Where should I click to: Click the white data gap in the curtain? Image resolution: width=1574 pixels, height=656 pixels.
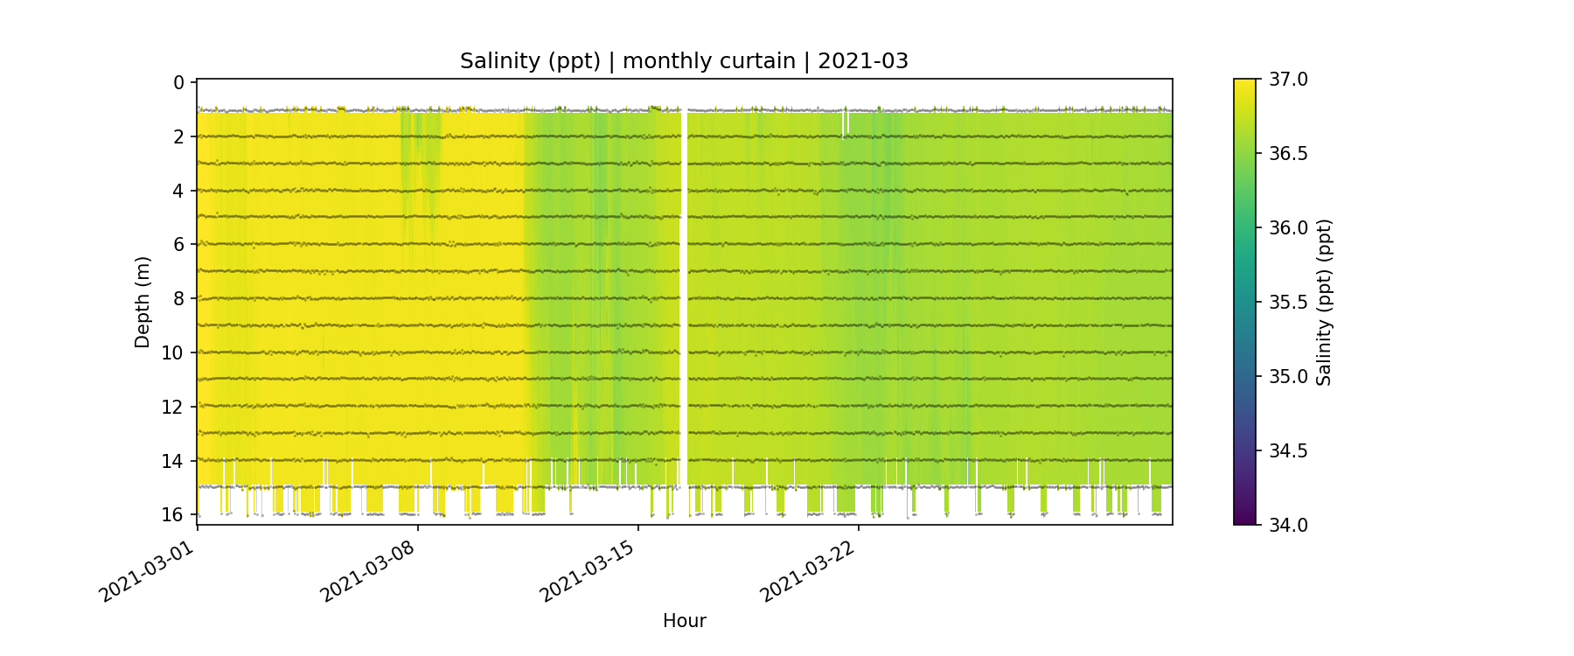pyautogui.click(x=684, y=297)
